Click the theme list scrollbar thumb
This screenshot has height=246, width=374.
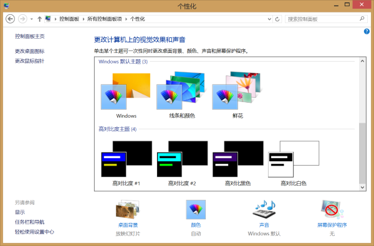[x=362, y=153]
